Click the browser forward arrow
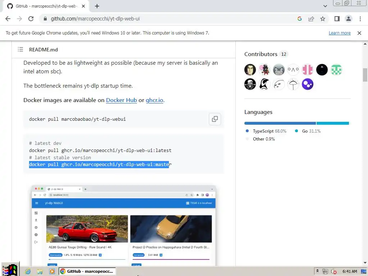The width and height of the screenshot is (368, 276). (19, 19)
